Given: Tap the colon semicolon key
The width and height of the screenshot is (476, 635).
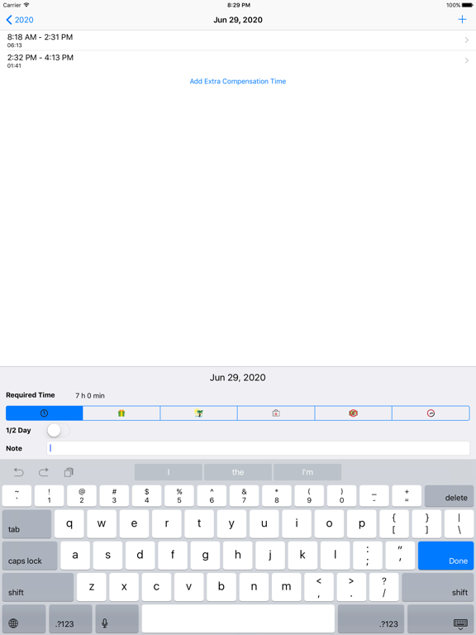Looking at the screenshot, I should [368, 556].
